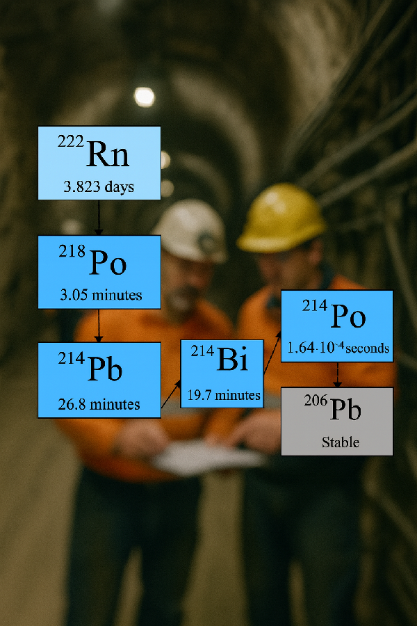Select the 1.64·10⁻⁴ seconds half-life text

[x=338, y=348]
